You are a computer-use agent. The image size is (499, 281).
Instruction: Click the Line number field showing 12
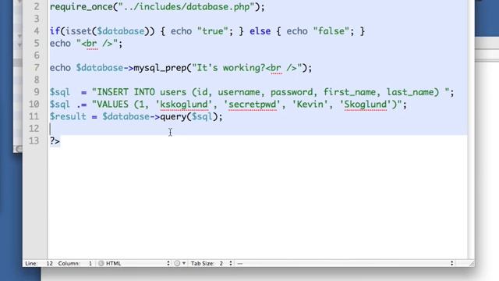click(x=49, y=264)
